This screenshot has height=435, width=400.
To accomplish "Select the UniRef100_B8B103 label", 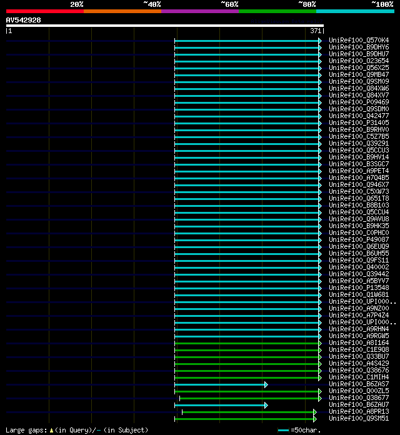I will pyautogui.click(x=359, y=205).
